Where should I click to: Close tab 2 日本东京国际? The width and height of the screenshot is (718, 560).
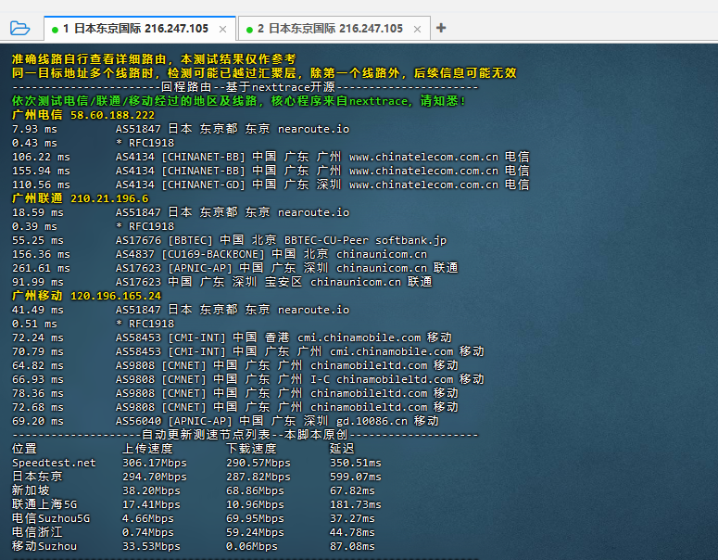(417, 30)
